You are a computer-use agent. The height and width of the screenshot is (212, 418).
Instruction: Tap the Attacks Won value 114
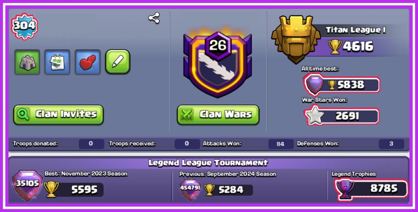281,144
